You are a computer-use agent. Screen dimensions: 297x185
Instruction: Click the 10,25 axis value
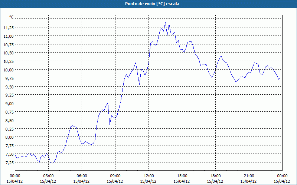[9, 61]
